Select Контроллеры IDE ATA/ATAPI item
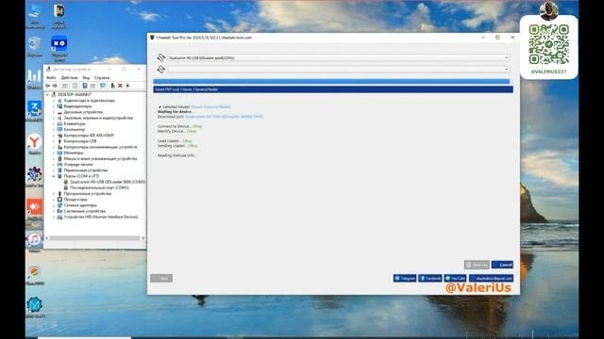The height and width of the screenshot is (339, 604). (89, 136)
